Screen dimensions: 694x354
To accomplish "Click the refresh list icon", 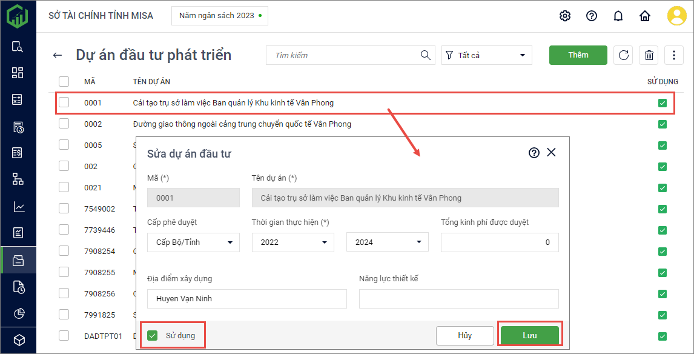I will pyautogui.click(x=623, y=55).
